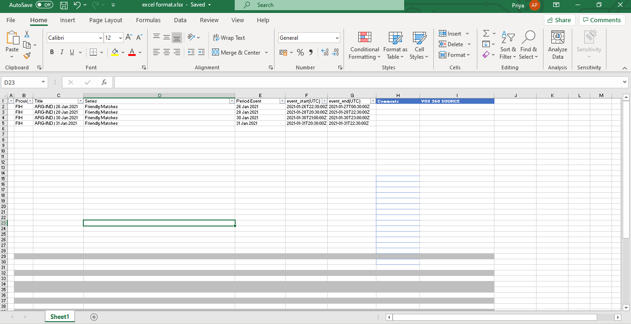The width and height of the screenshot is (631, 324).
Task: Open the Series column filter dropdown
Action: pos(231,101)
